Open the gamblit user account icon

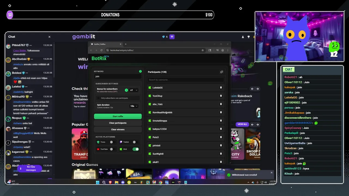coord(243,37)
